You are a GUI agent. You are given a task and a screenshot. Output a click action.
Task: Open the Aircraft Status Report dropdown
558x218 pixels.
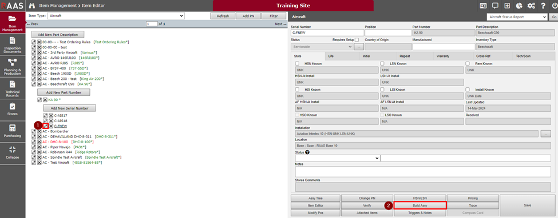[517, 17]
